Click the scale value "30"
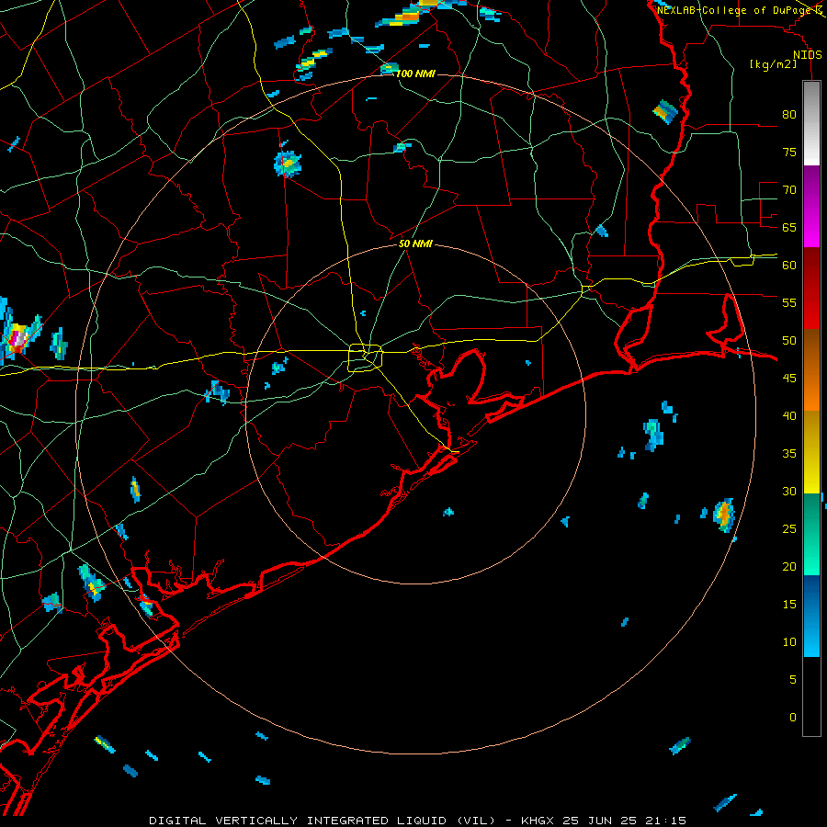The image size is (827, 827). pos(789,492)
